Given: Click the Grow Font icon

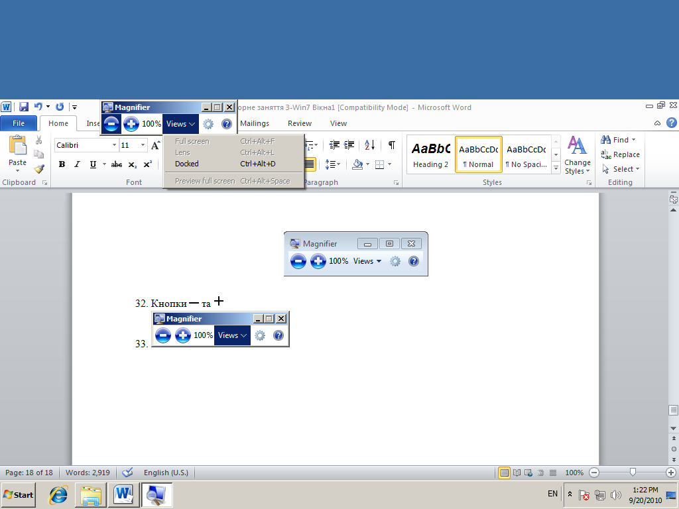Looking at the screenshot, I should tap(155, 145).
